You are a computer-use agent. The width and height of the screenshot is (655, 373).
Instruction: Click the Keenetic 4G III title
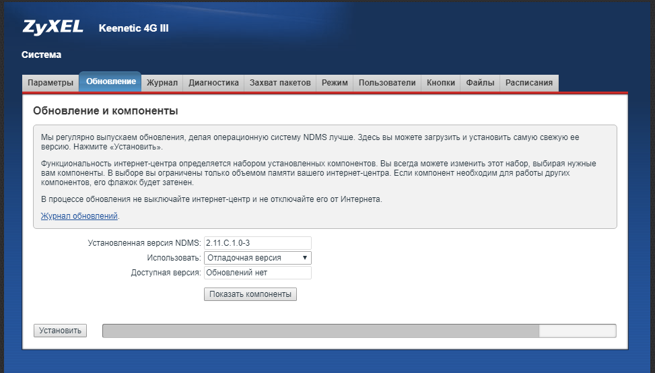click(134, 28)
